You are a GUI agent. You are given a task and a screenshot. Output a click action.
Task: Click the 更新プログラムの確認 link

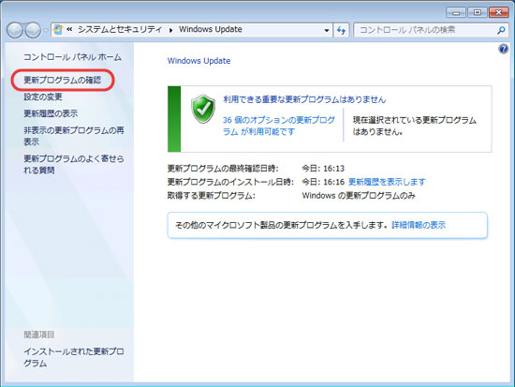pyautogui.click(x=63, y=80)
